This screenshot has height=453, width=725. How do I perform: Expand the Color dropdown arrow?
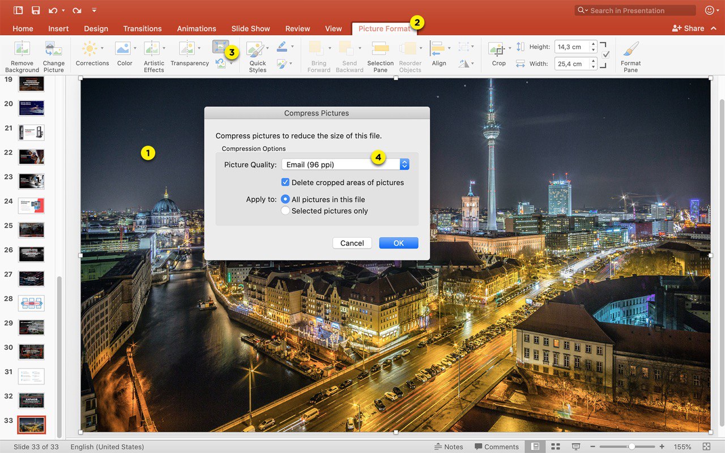click(134, 48)
